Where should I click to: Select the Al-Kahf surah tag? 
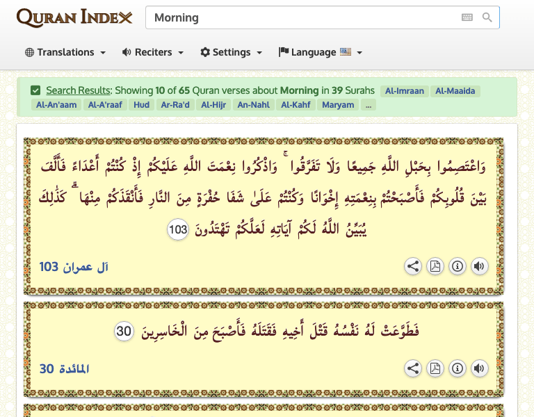pos(296,105)
